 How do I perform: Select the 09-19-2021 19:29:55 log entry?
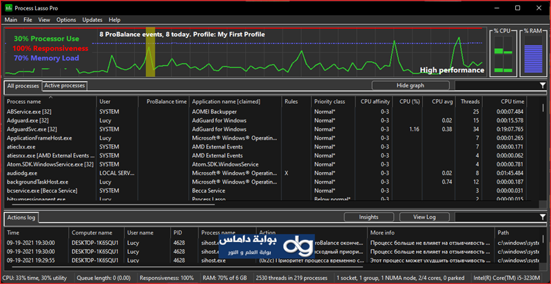click(273, 261)
